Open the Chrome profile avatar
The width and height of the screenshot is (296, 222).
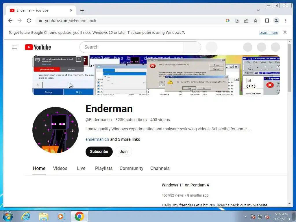click(x=276, y=21)
